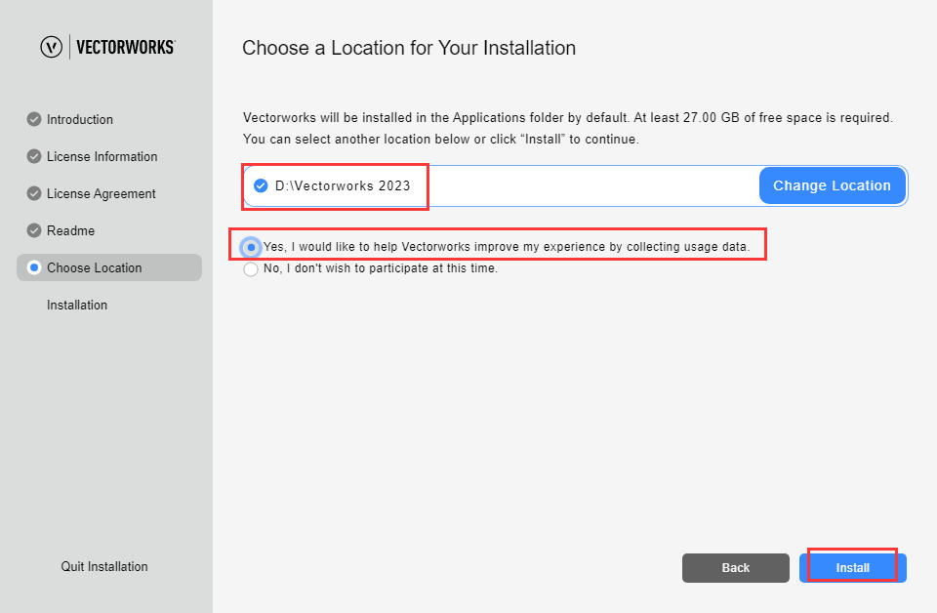Click the Readme step checkmark icon

[x=34, y=230]
